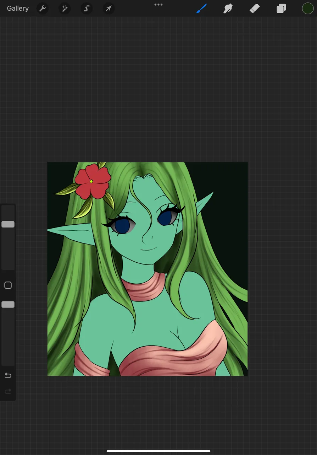Open the Adjustments magic wand menu
Screen dimensions: 317x455
coord(65,8)
